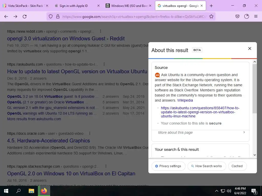Click the padlock site info icon
Viewport: 262px width, 196px height.
click(58, 16)
